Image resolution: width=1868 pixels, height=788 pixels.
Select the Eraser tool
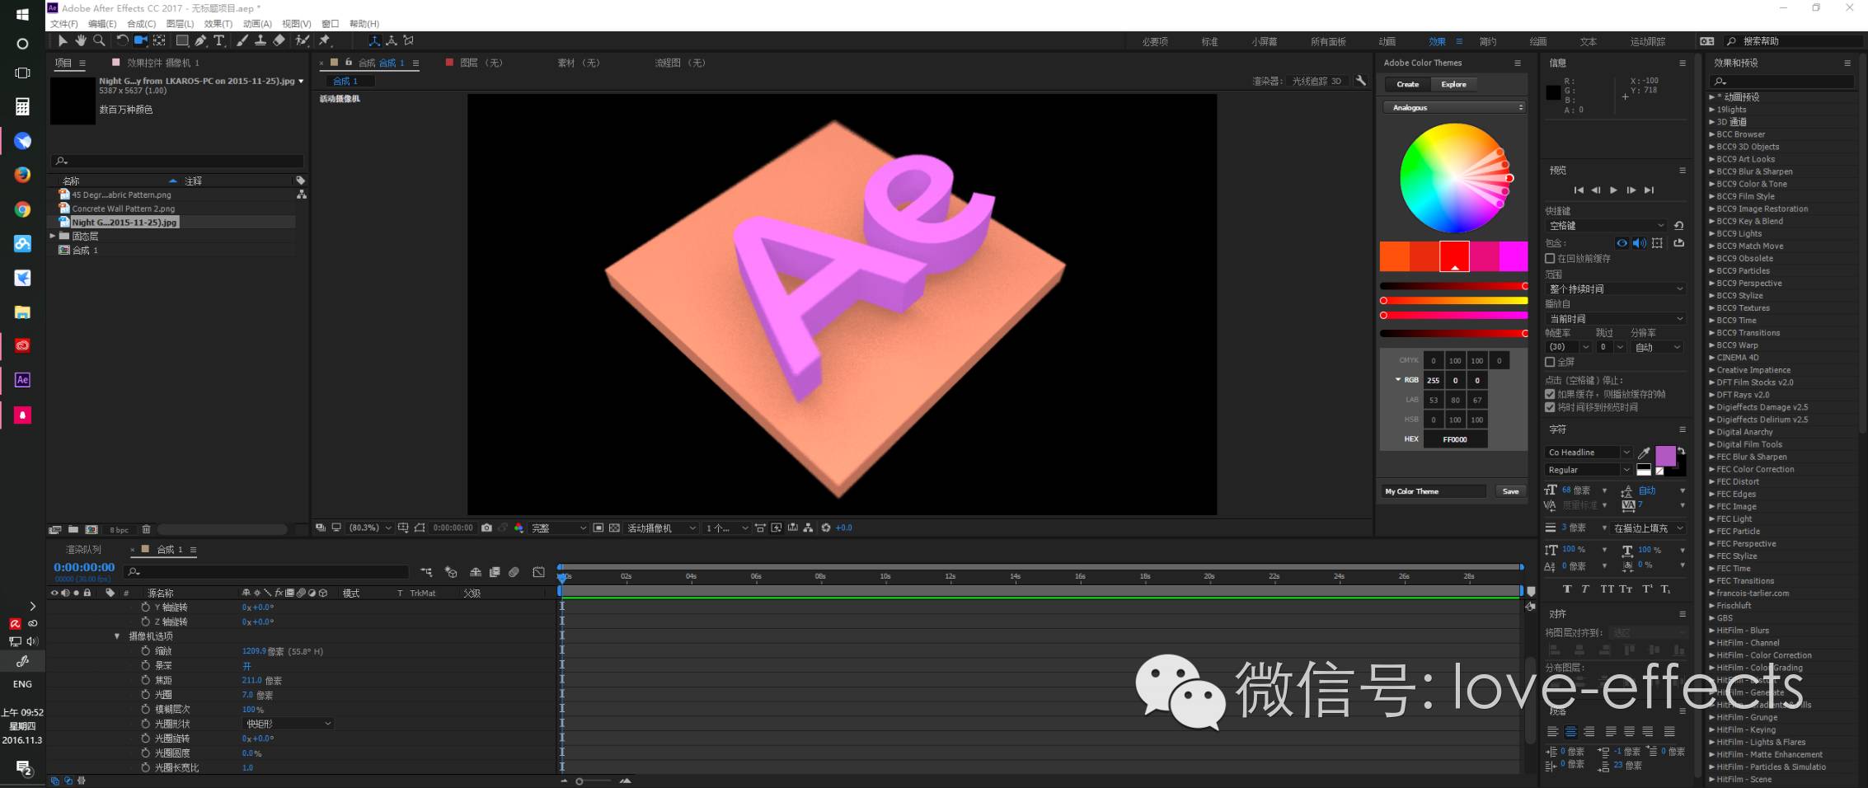pos(279,40)
